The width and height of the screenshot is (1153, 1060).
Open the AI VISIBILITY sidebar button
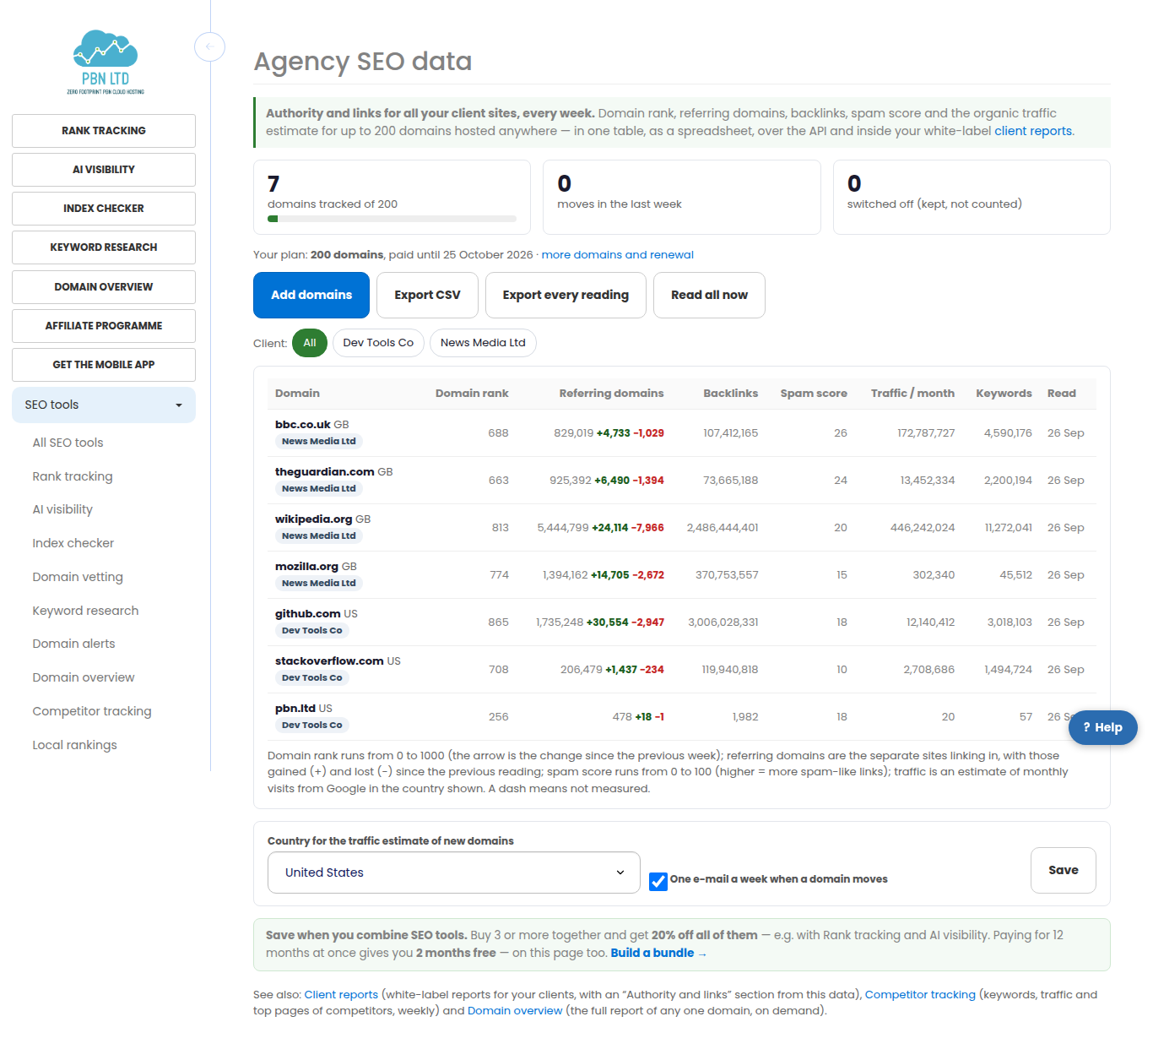104,170
